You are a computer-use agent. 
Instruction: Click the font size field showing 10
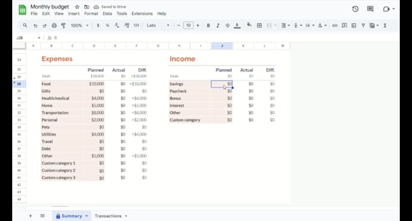pos(188,25)
